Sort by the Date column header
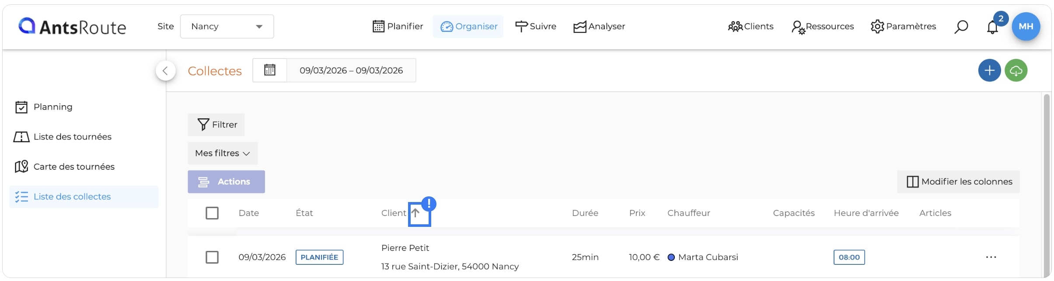 [249, 213]
